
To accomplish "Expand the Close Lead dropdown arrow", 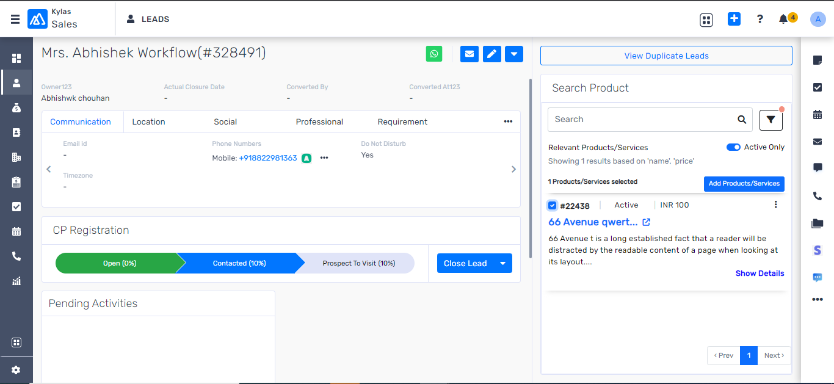I will pyautogui.click(x=502, y=263).
